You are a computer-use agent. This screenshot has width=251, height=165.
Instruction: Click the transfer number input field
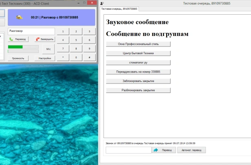[128, 150]
